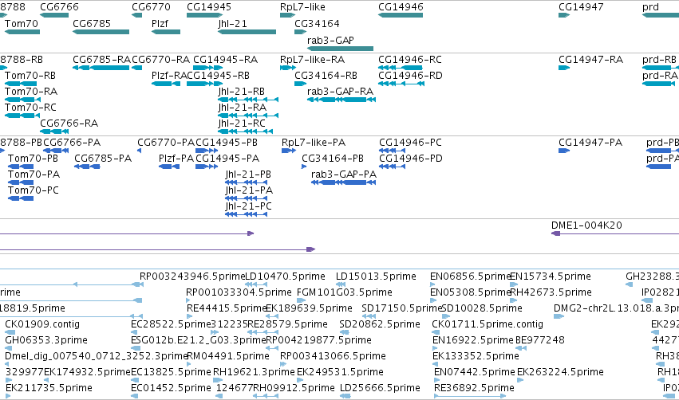Click the CG34164 gene label
This screenshot has width=679, height=400.
tap(317, 23)
